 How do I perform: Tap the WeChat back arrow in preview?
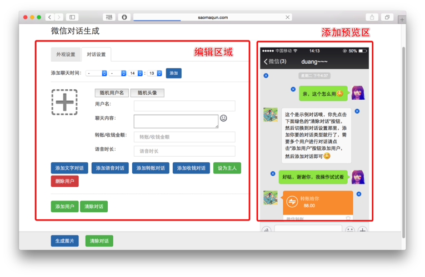266,61
